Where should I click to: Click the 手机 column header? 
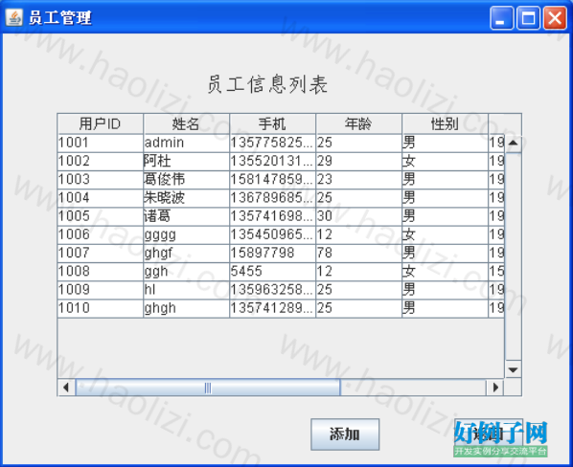tap(273, 124)
